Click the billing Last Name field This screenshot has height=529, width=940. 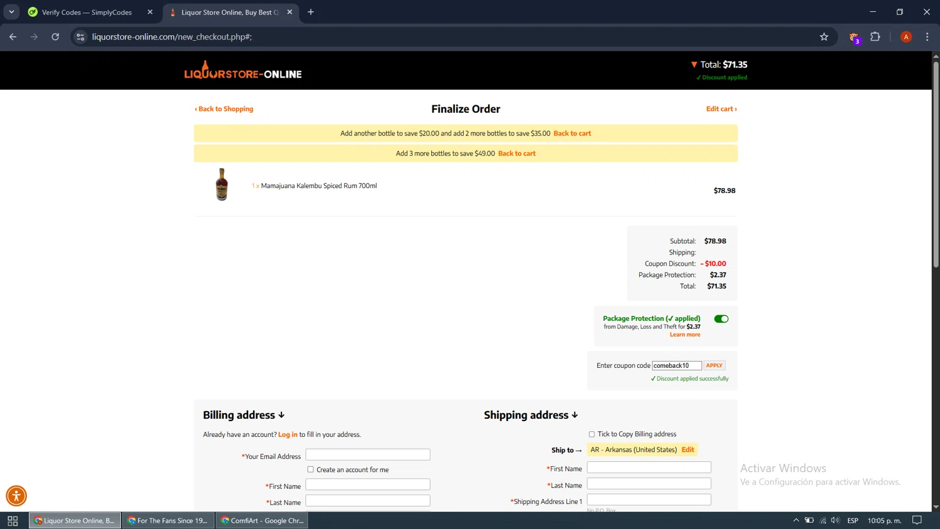point(368,501)
